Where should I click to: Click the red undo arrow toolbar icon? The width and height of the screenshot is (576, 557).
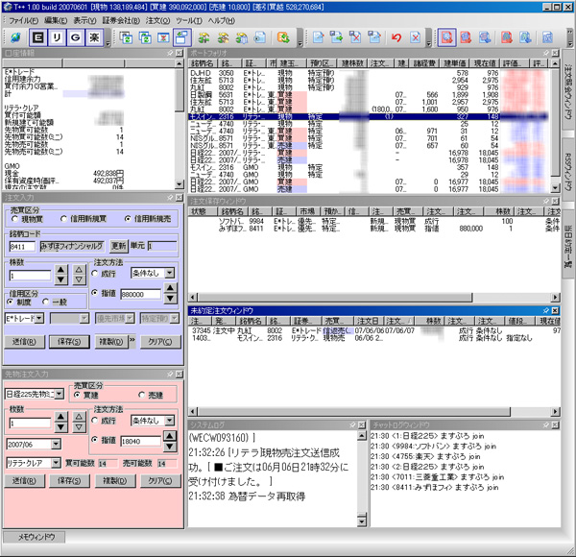coord(396,37)
